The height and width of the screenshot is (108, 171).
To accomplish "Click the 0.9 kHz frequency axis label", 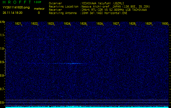I will 2,62.
